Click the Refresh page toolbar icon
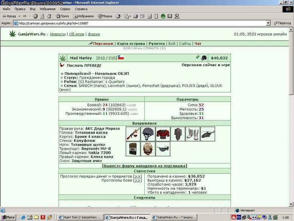The image size is (294, 221). [42, 16]
